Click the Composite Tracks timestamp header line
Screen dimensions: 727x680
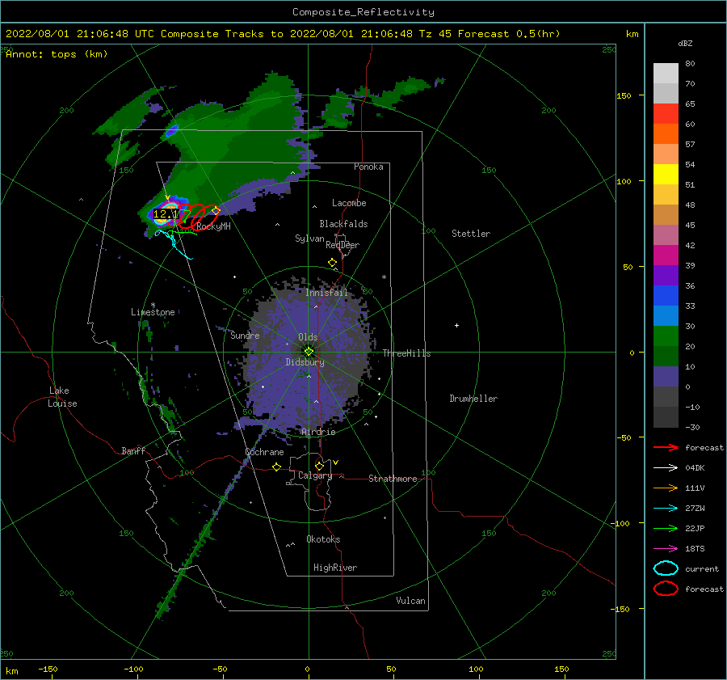coord(283,34)
